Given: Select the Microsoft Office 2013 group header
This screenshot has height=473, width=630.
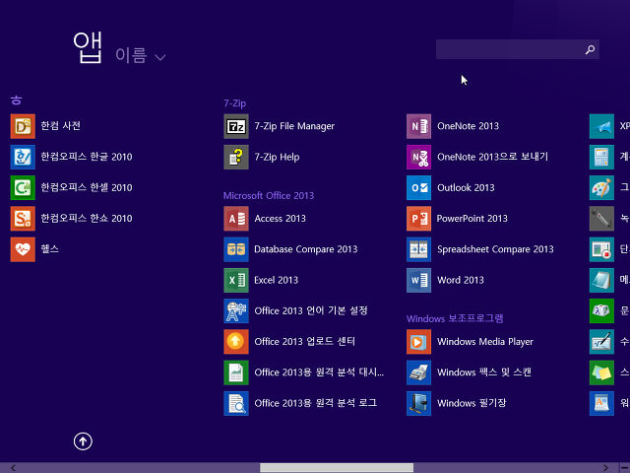Looking at the screenshot, I should point(269,196).
